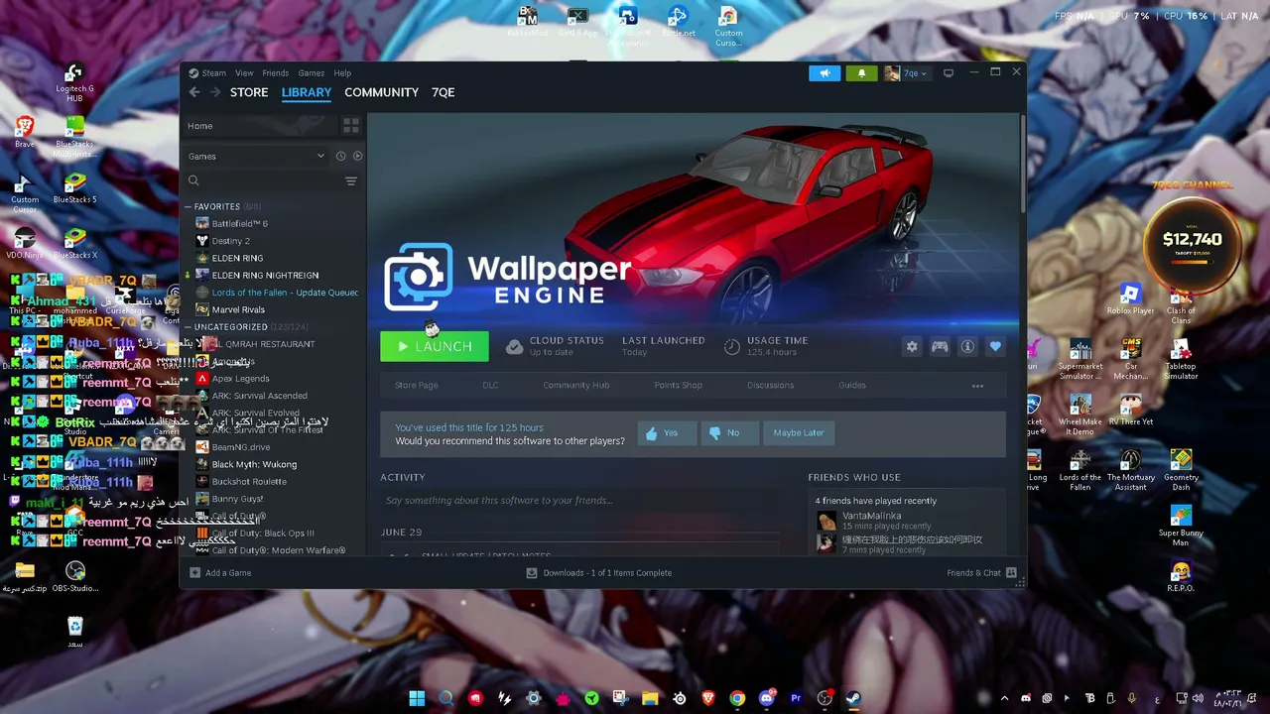
Task: Open Brave browser from the taskbar
Action: coord(708,699)
